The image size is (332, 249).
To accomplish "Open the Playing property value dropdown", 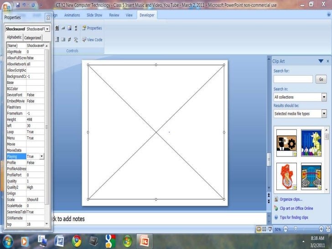I will point(42,156).
